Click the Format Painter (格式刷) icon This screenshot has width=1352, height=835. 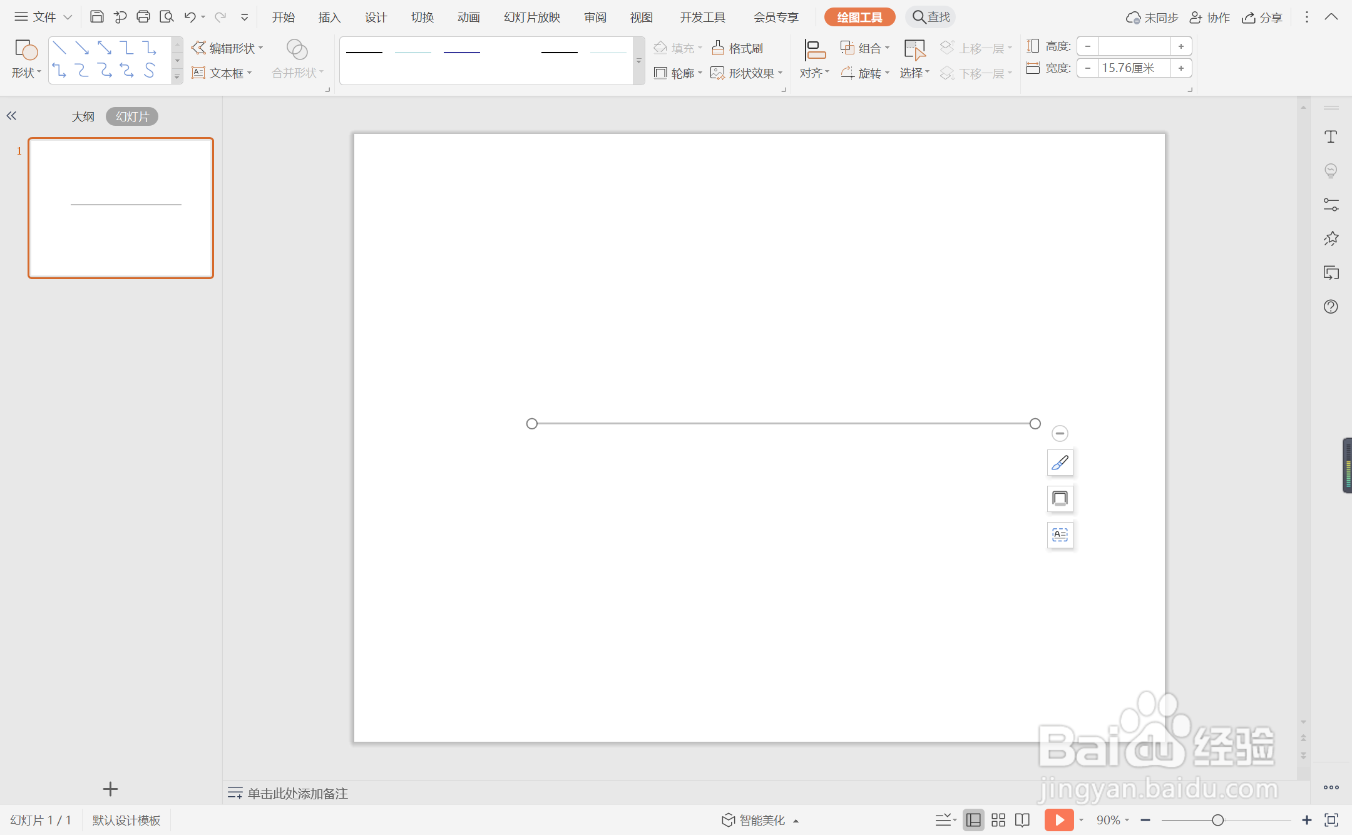(718, 48)
